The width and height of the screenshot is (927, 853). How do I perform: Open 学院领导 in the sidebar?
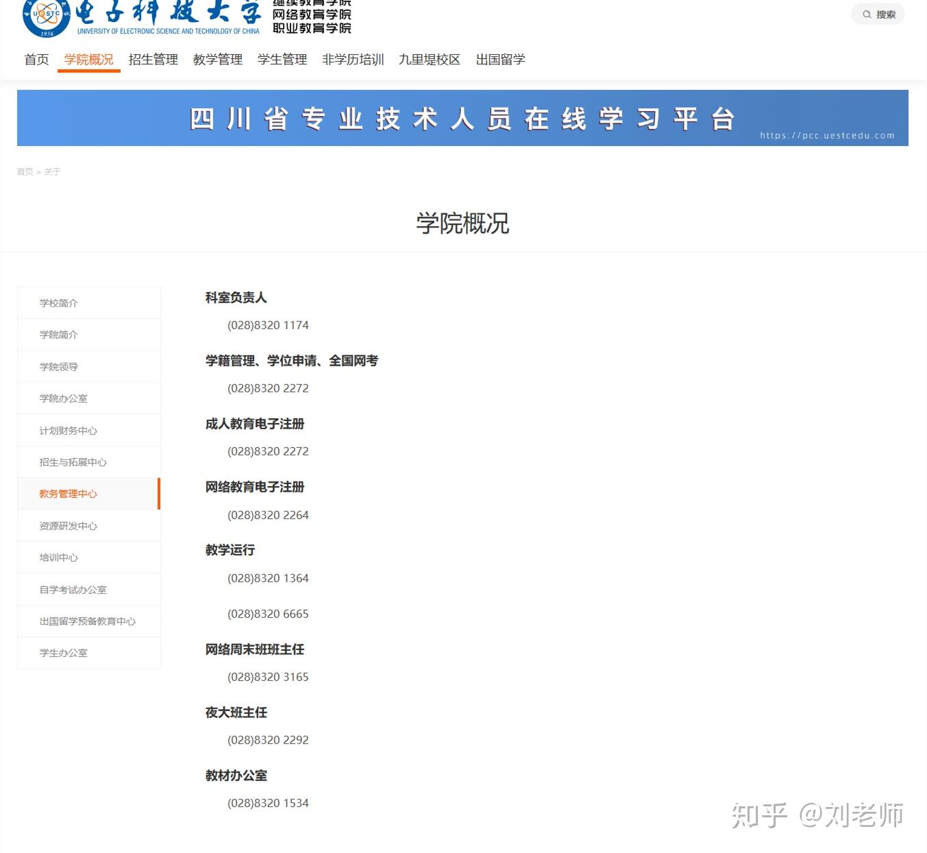pos(89,367)
